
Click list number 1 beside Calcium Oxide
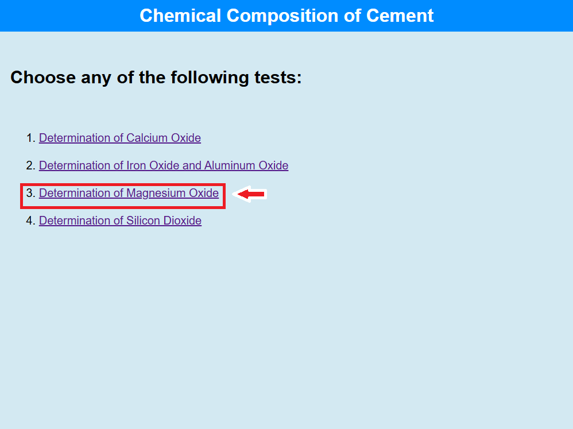(x=30, y=138)
